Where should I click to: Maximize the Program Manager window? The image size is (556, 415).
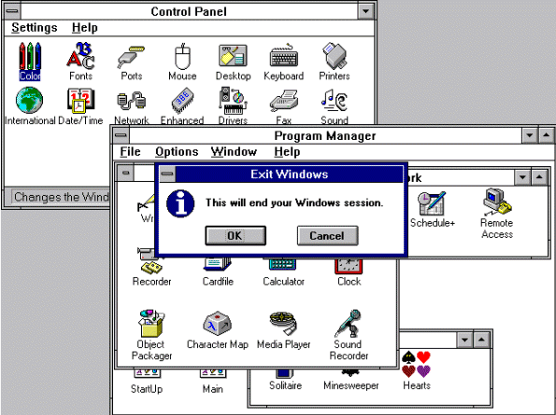(x=546, y=135)
